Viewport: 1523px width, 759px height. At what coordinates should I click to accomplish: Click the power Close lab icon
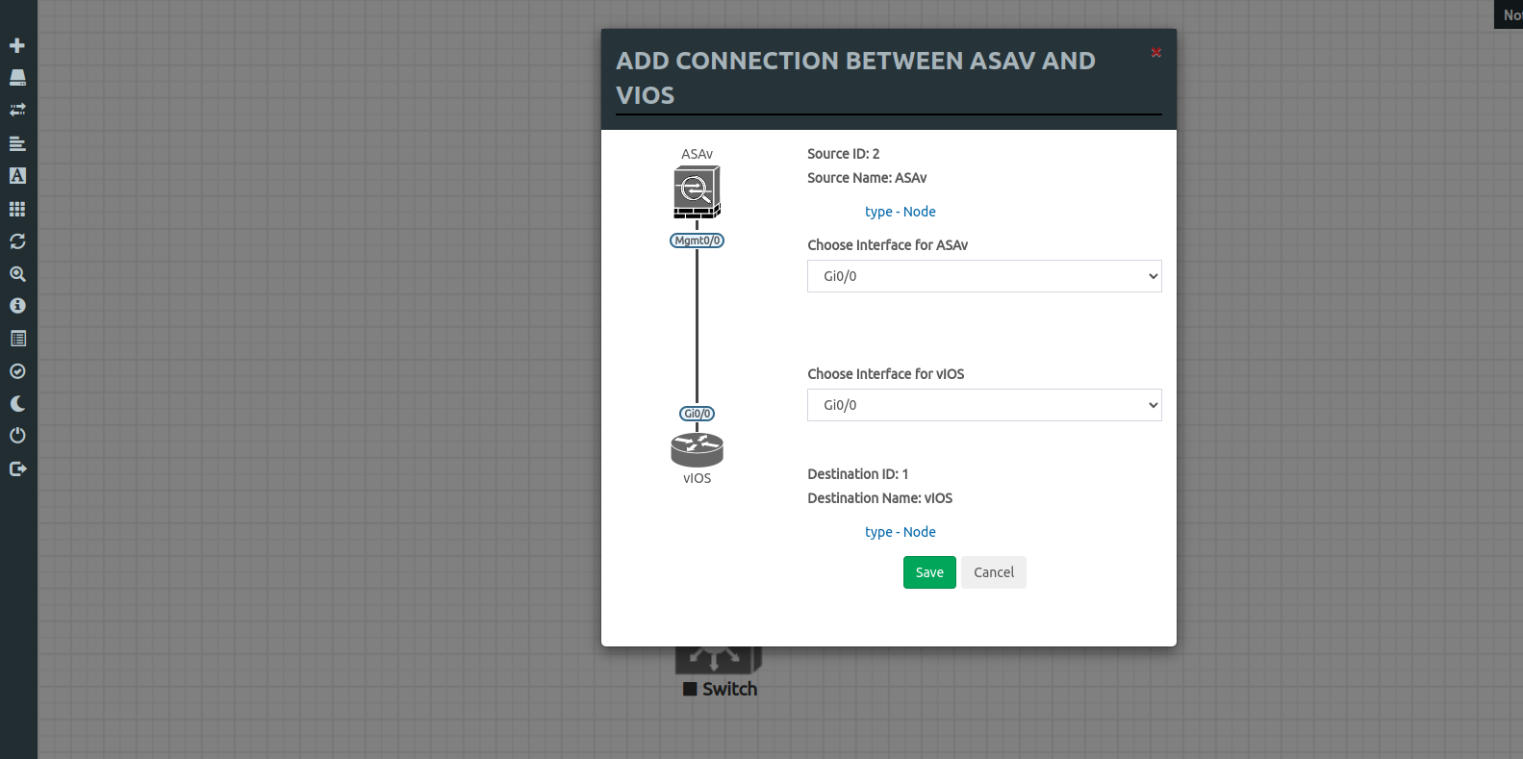point(17,436)
